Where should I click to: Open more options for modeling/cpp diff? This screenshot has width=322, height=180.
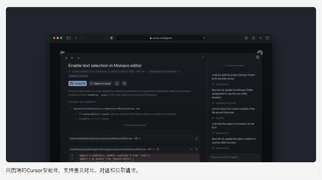click(x=191, y=149)
